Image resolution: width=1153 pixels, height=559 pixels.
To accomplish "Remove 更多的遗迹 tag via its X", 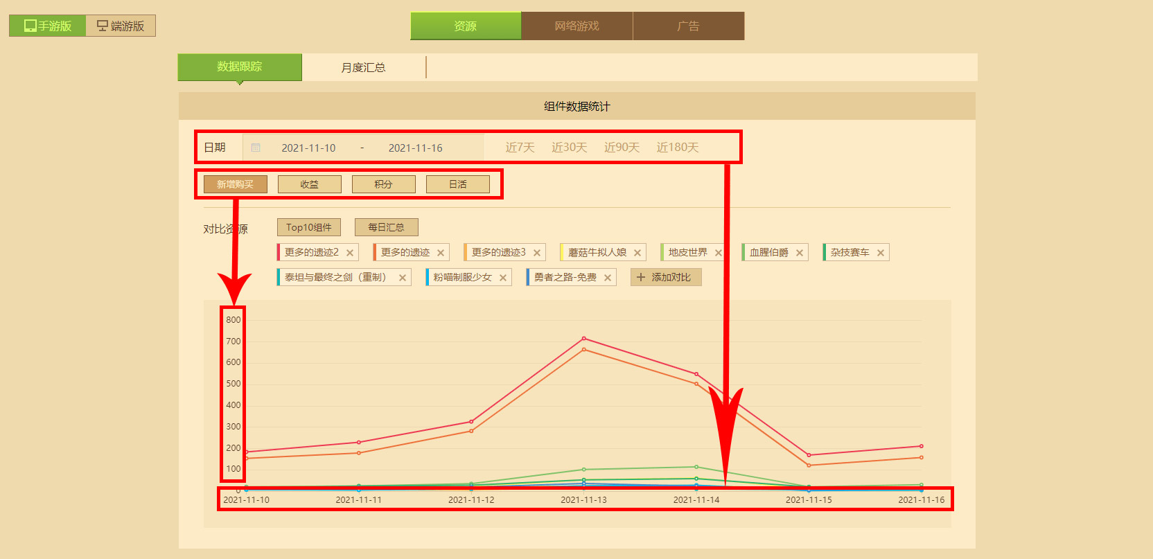I will tap(441, 253).
